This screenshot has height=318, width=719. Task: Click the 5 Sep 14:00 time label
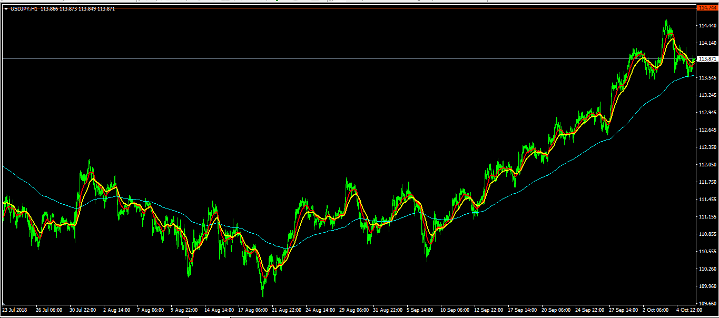[x=420, y=310]
